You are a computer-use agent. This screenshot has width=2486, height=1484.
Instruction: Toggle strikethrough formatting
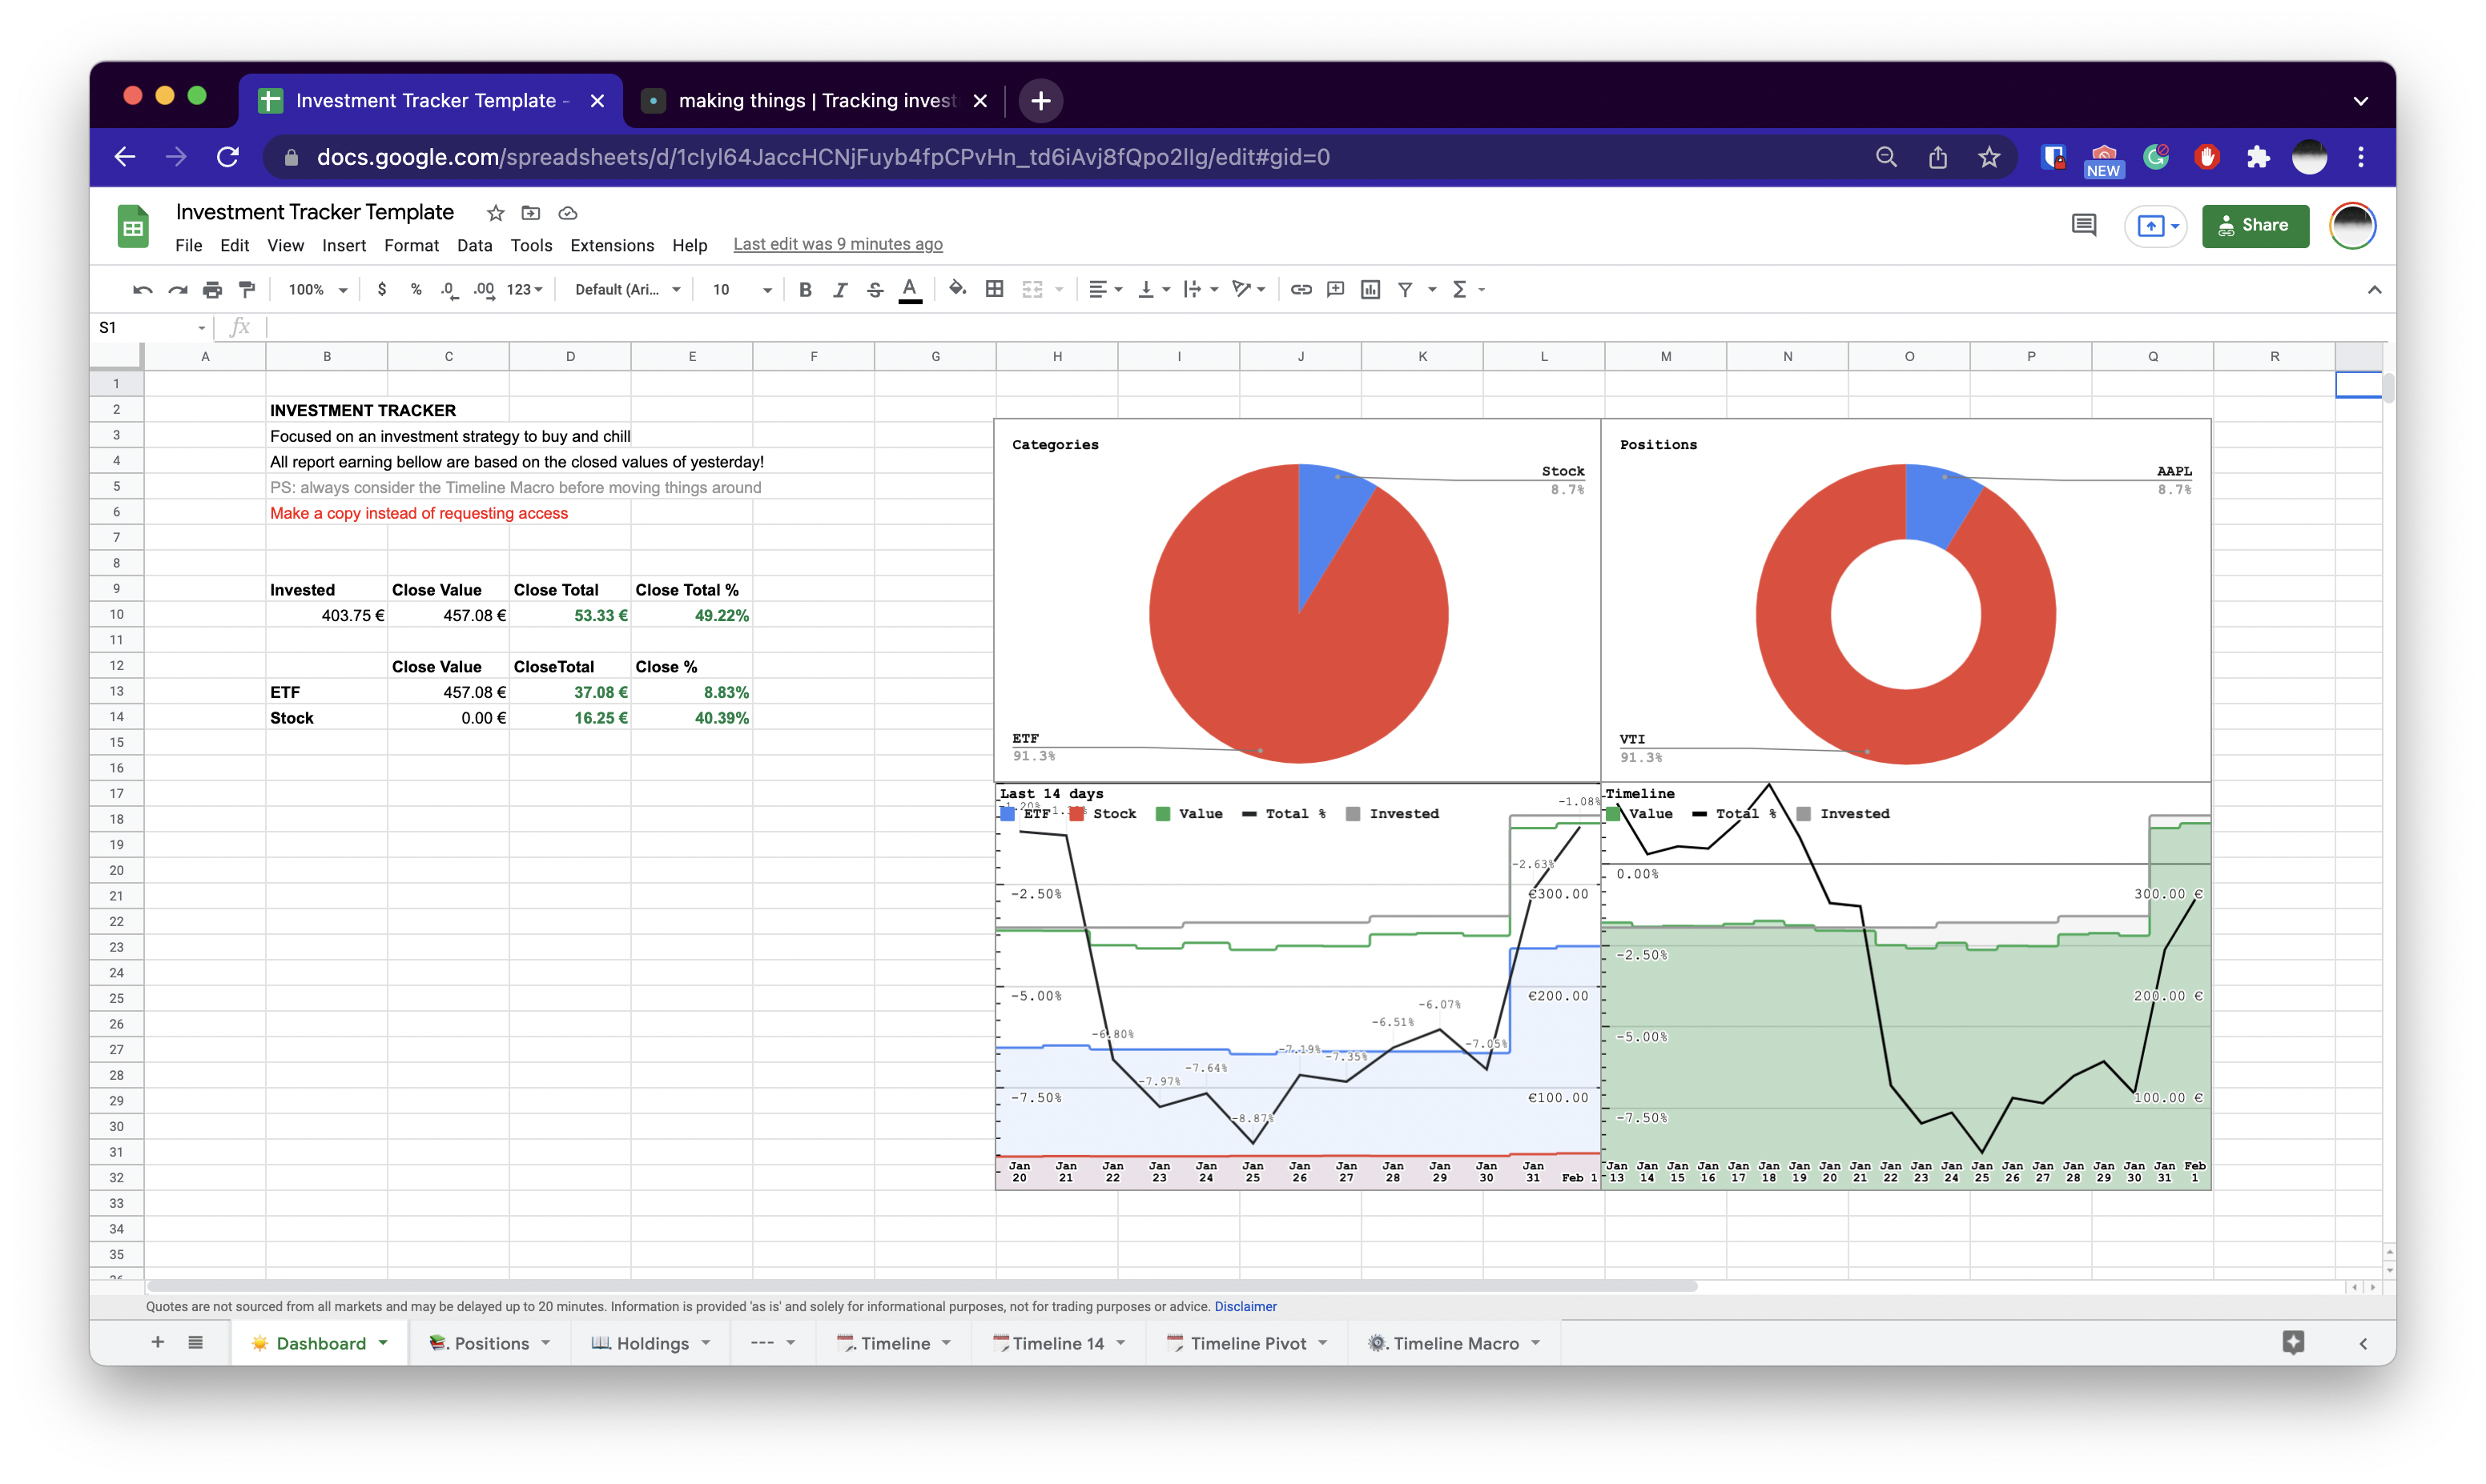coord(875,290)
